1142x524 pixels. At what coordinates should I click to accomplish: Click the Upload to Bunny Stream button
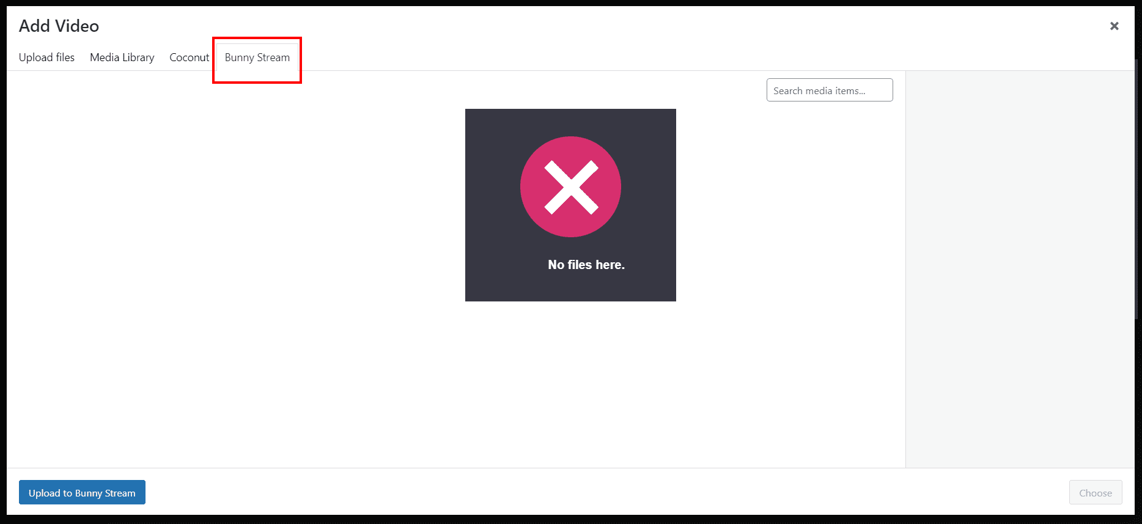pos(82,492)
